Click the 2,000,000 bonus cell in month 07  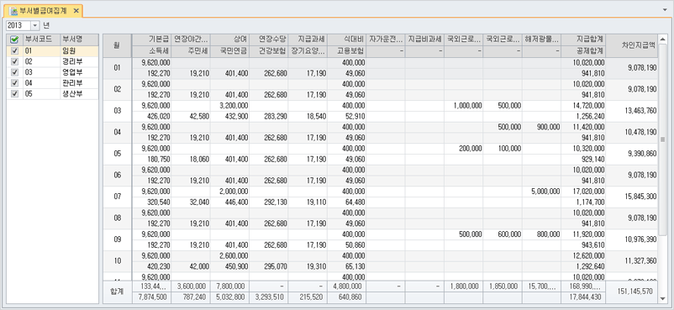(229, 192)
